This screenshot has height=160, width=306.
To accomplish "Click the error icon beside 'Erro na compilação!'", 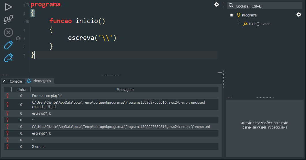I will (7, 96).
